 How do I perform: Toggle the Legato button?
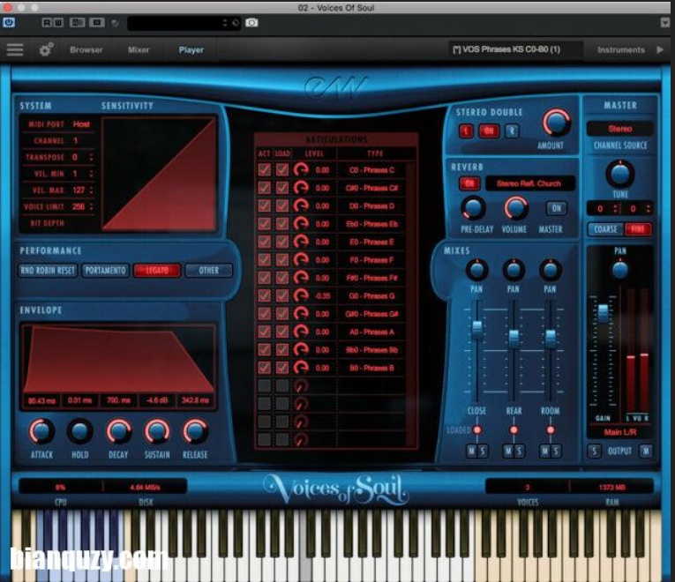[157, 271]
